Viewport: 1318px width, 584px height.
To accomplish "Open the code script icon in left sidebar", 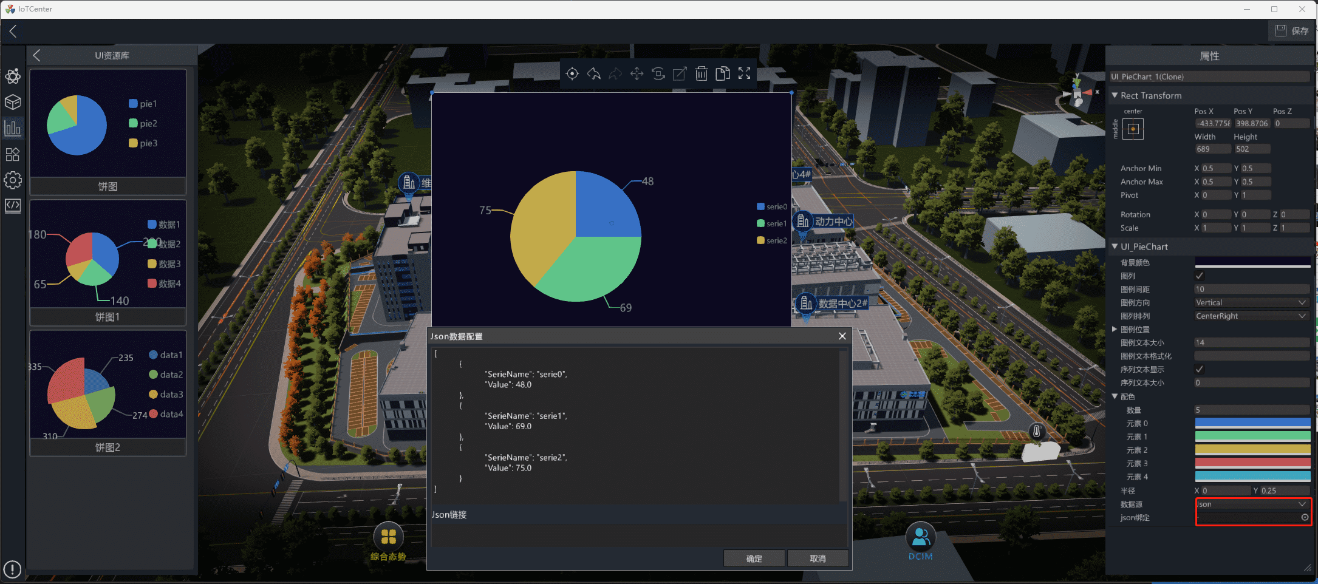I will tap(13, 206).
